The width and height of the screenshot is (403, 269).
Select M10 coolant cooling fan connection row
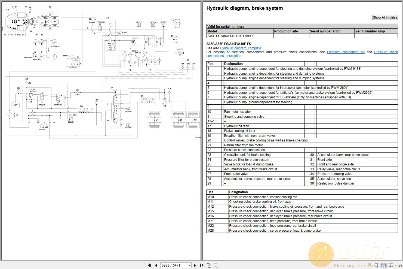(x=302, y=197)
